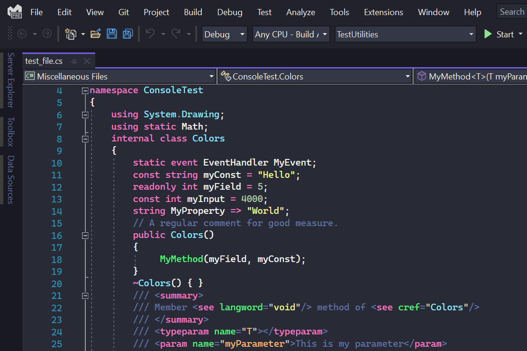Open the Build menu

(192, 12)
